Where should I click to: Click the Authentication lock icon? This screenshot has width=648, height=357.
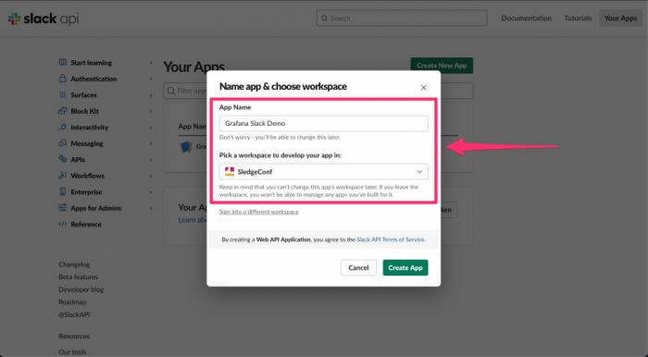pyautogui.click(x=63, y=79)
